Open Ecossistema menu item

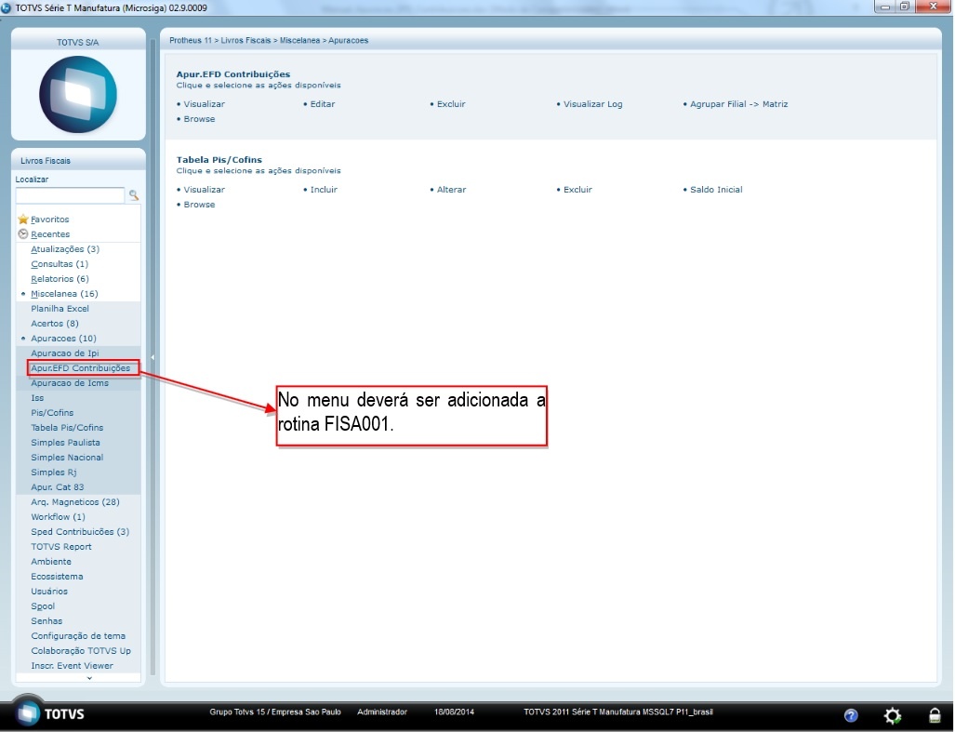click(x=58, y=577)
